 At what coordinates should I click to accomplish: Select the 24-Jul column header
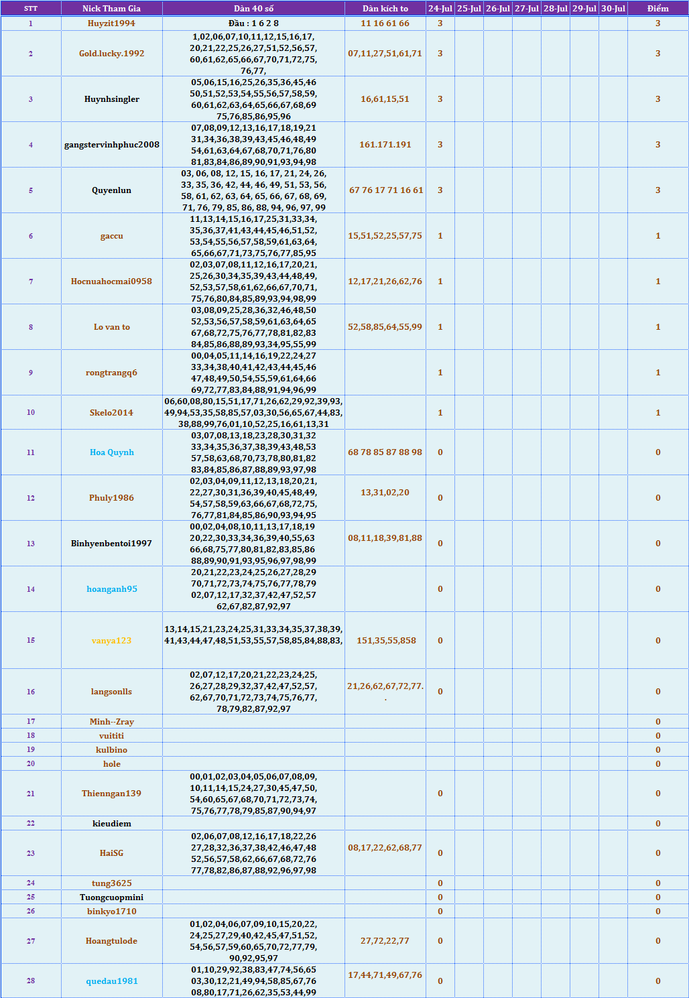coord(440,9)
